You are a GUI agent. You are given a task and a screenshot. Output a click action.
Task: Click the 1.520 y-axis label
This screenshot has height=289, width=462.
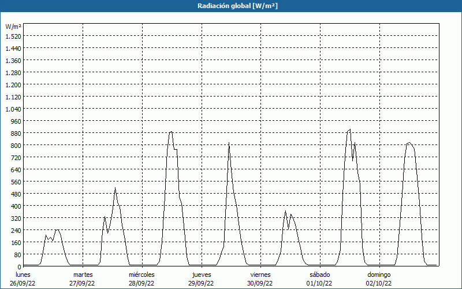click(x=13, y=36)
